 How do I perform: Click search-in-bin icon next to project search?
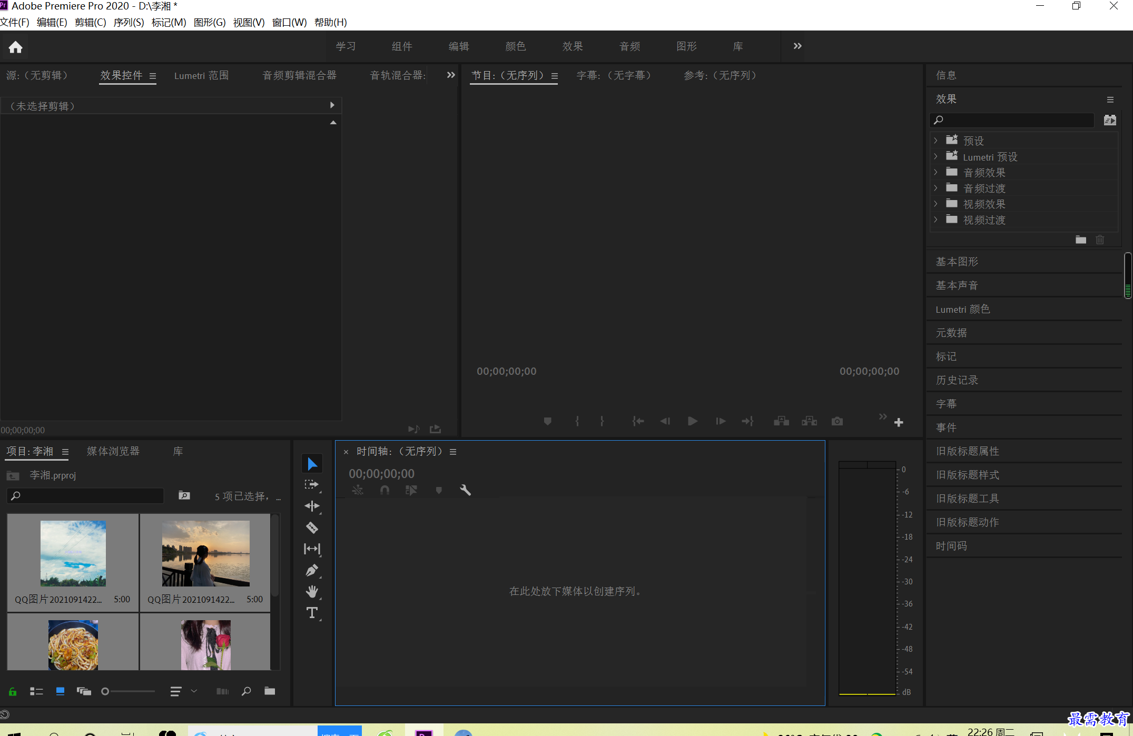(184, 495)
